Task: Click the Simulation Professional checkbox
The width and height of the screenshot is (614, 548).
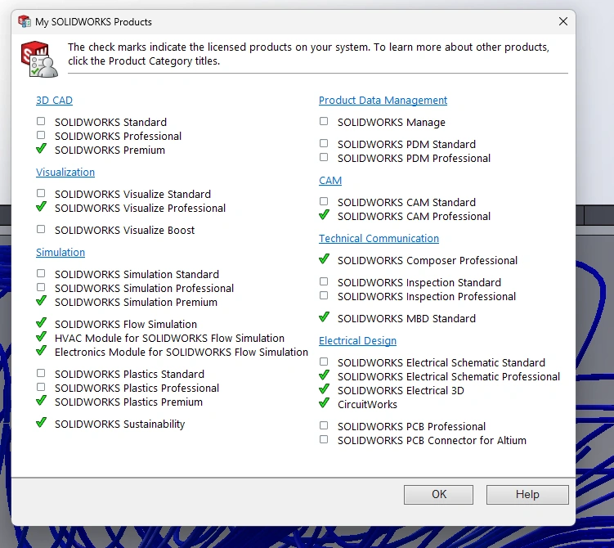Action: pos(41,287)
